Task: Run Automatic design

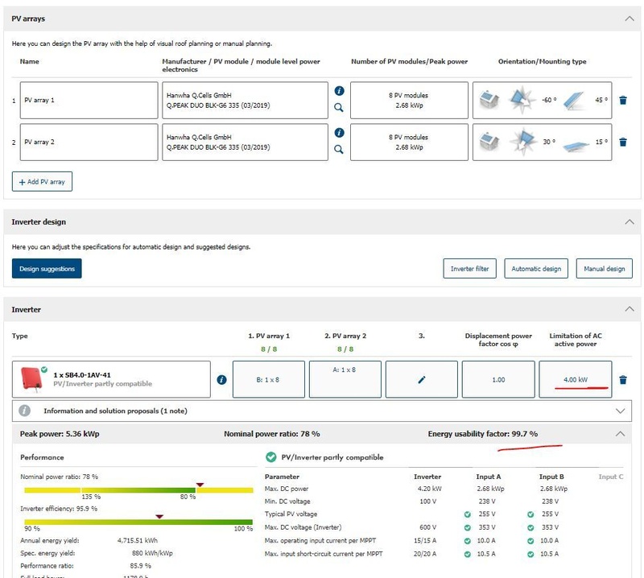Action: tap(535, 269)
